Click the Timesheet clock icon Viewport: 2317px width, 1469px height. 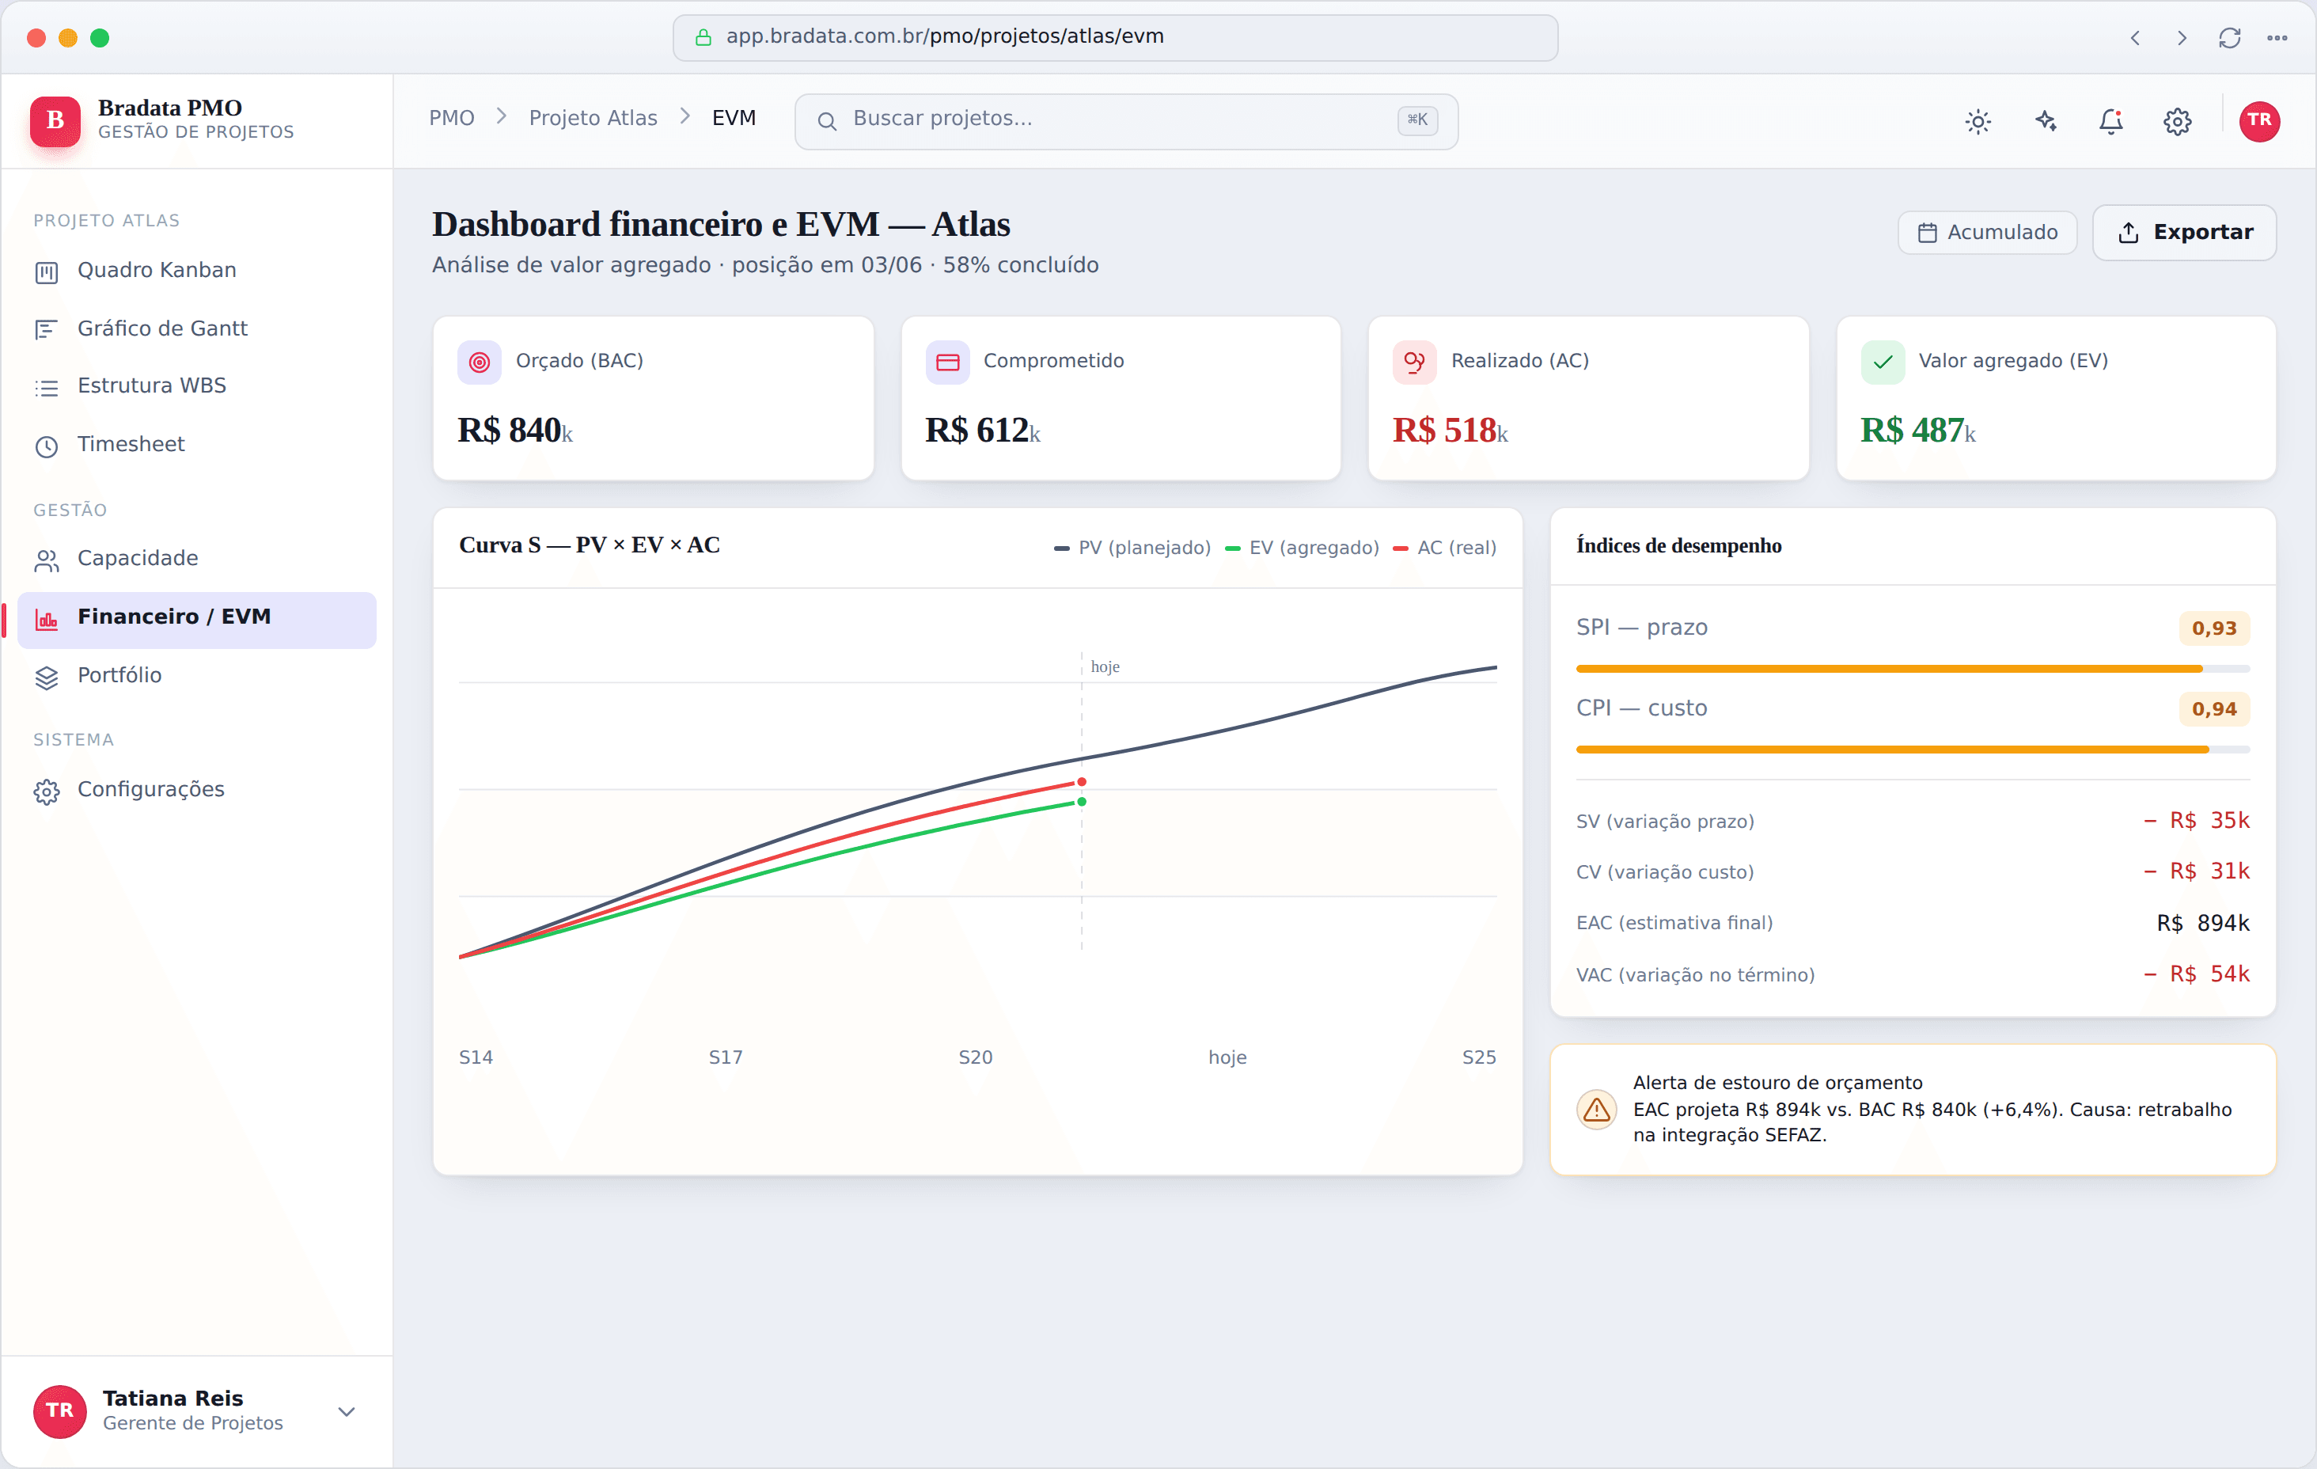tap(46, 446)
